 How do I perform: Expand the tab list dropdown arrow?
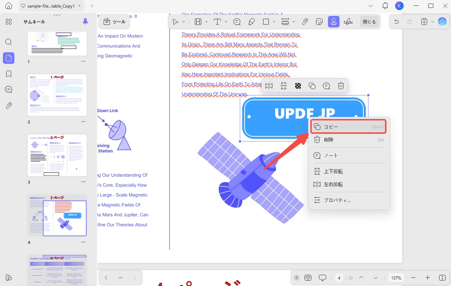371,6
